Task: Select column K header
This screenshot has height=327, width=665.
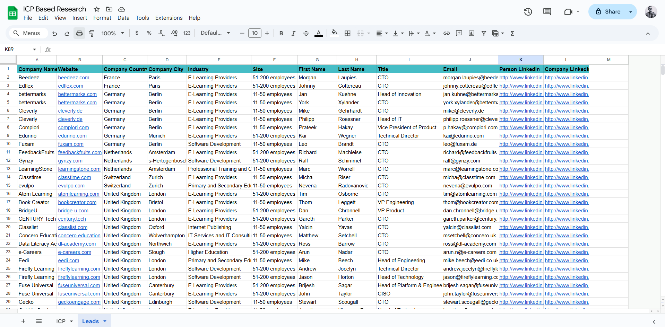Action: [520, 60]
